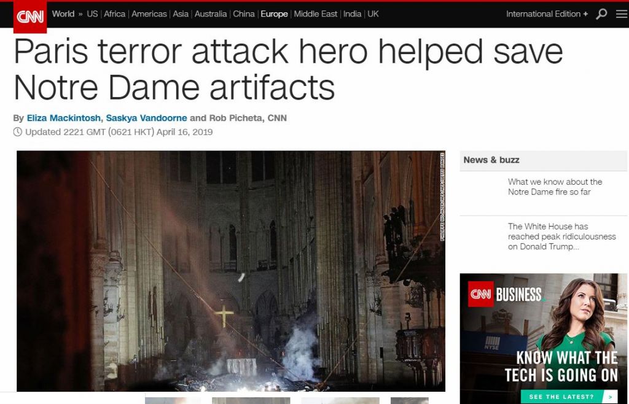Select the first gallery thumbnail below the photo

[173, 400]
